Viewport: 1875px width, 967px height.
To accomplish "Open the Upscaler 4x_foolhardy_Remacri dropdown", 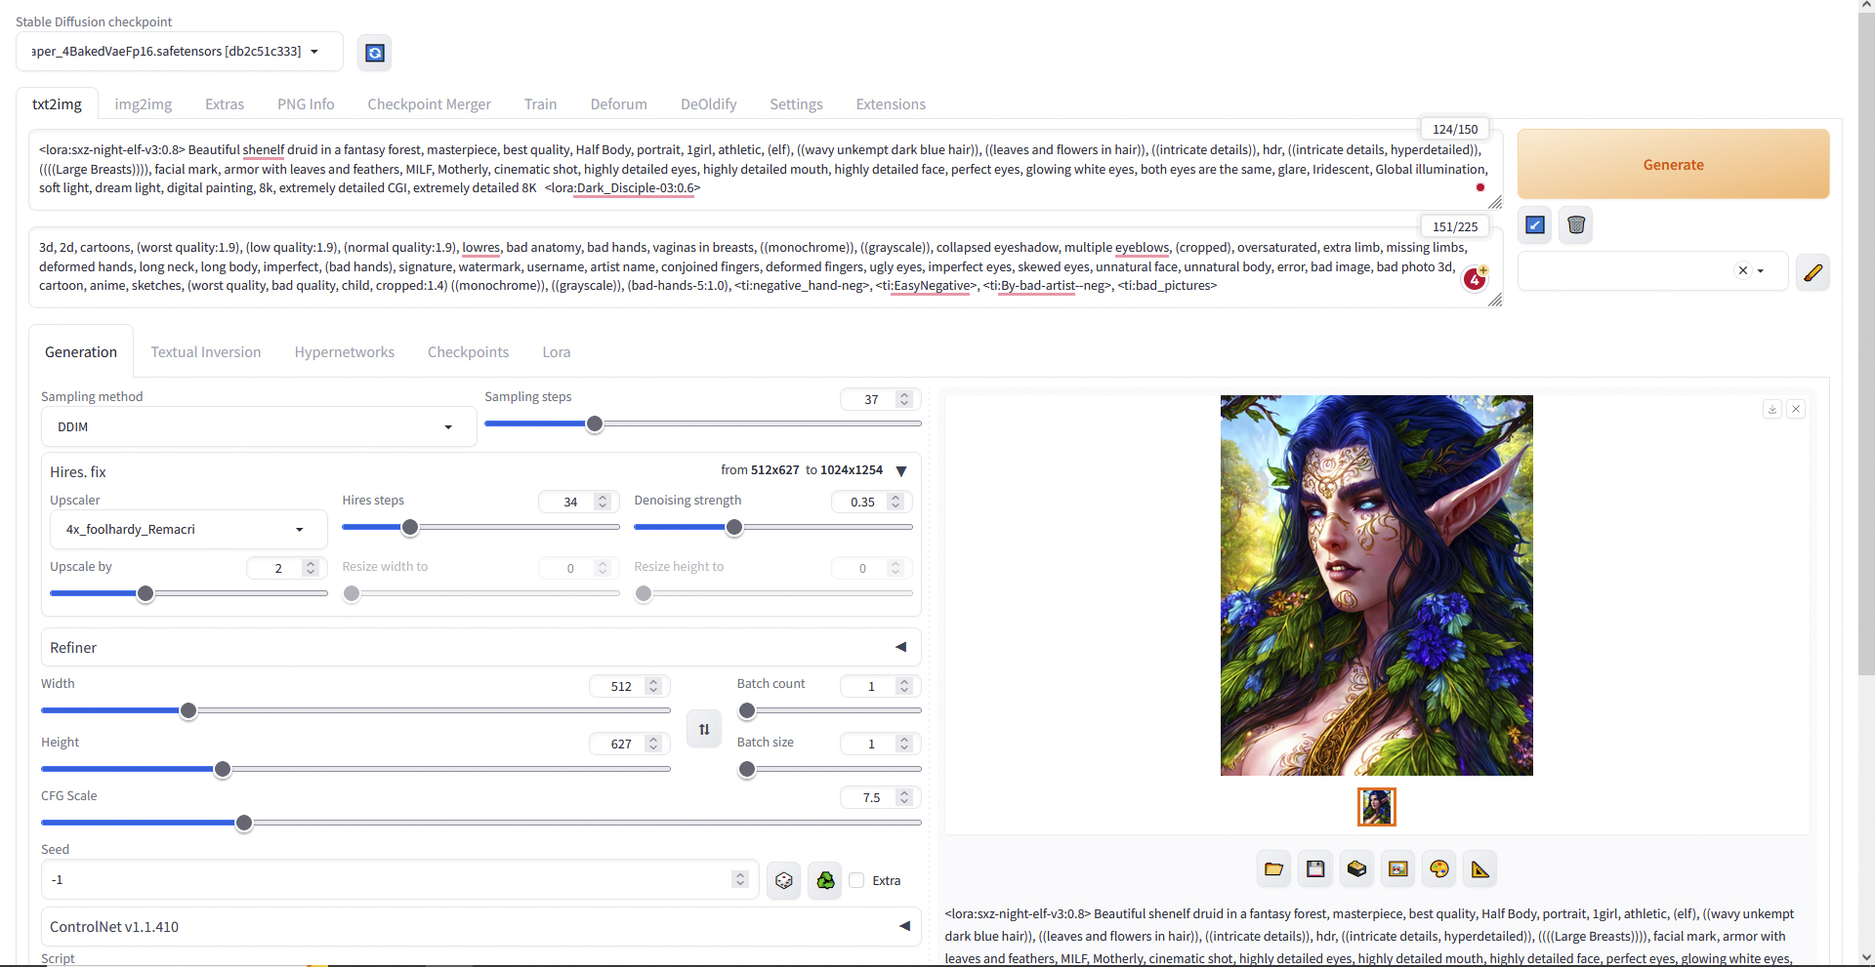I will point(188,529).
